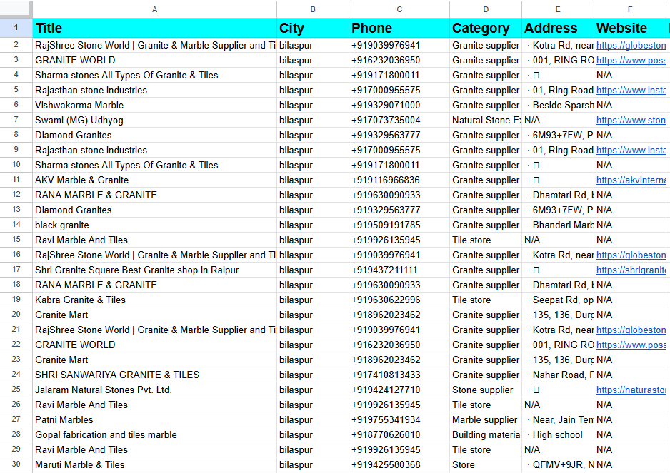Select phone +919437211111 cell
Screen dimensions: 670x473
(399, 270)
